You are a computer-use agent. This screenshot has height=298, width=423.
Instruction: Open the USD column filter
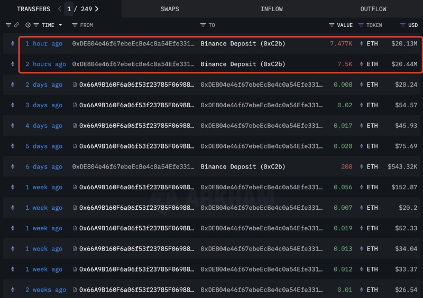coord(402,25)
